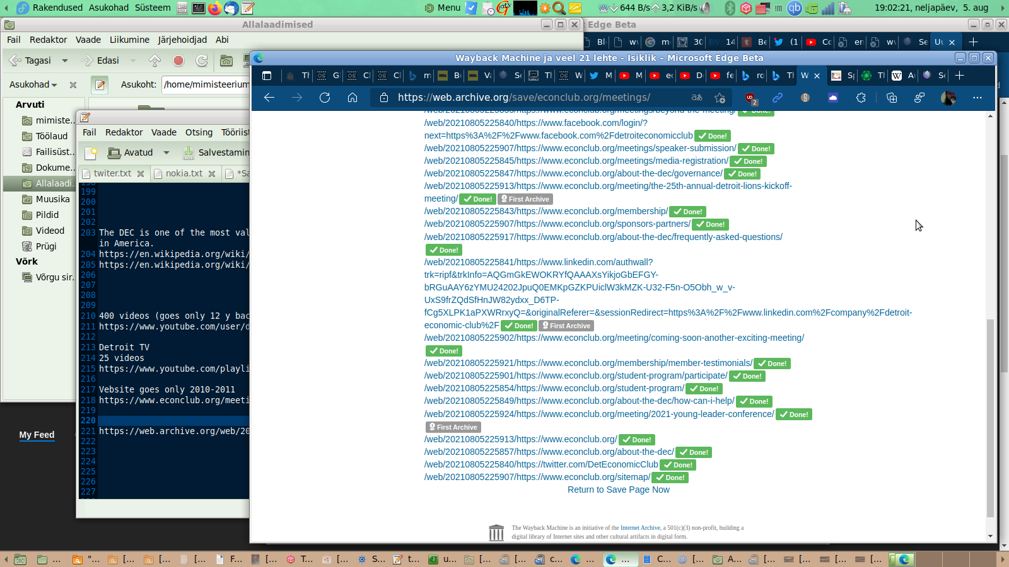Viewport: 1009px width, 567px height.
Task: Open the Bluetooth tray icon
Action: click(x=730, y=8)
